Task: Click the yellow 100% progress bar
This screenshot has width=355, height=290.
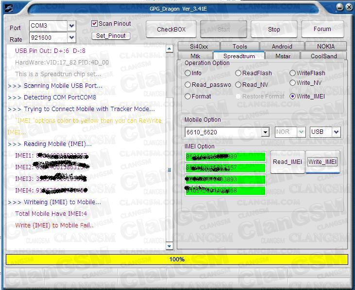Action: coord(177,259)
